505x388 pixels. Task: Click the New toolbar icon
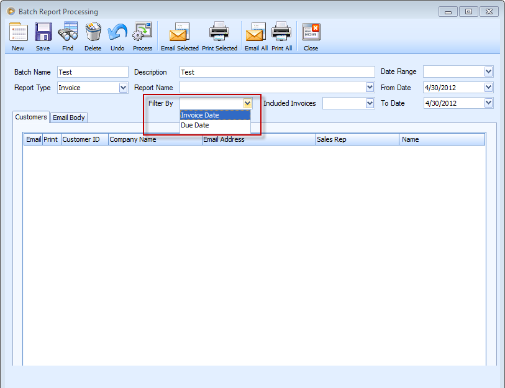(18, 32)
